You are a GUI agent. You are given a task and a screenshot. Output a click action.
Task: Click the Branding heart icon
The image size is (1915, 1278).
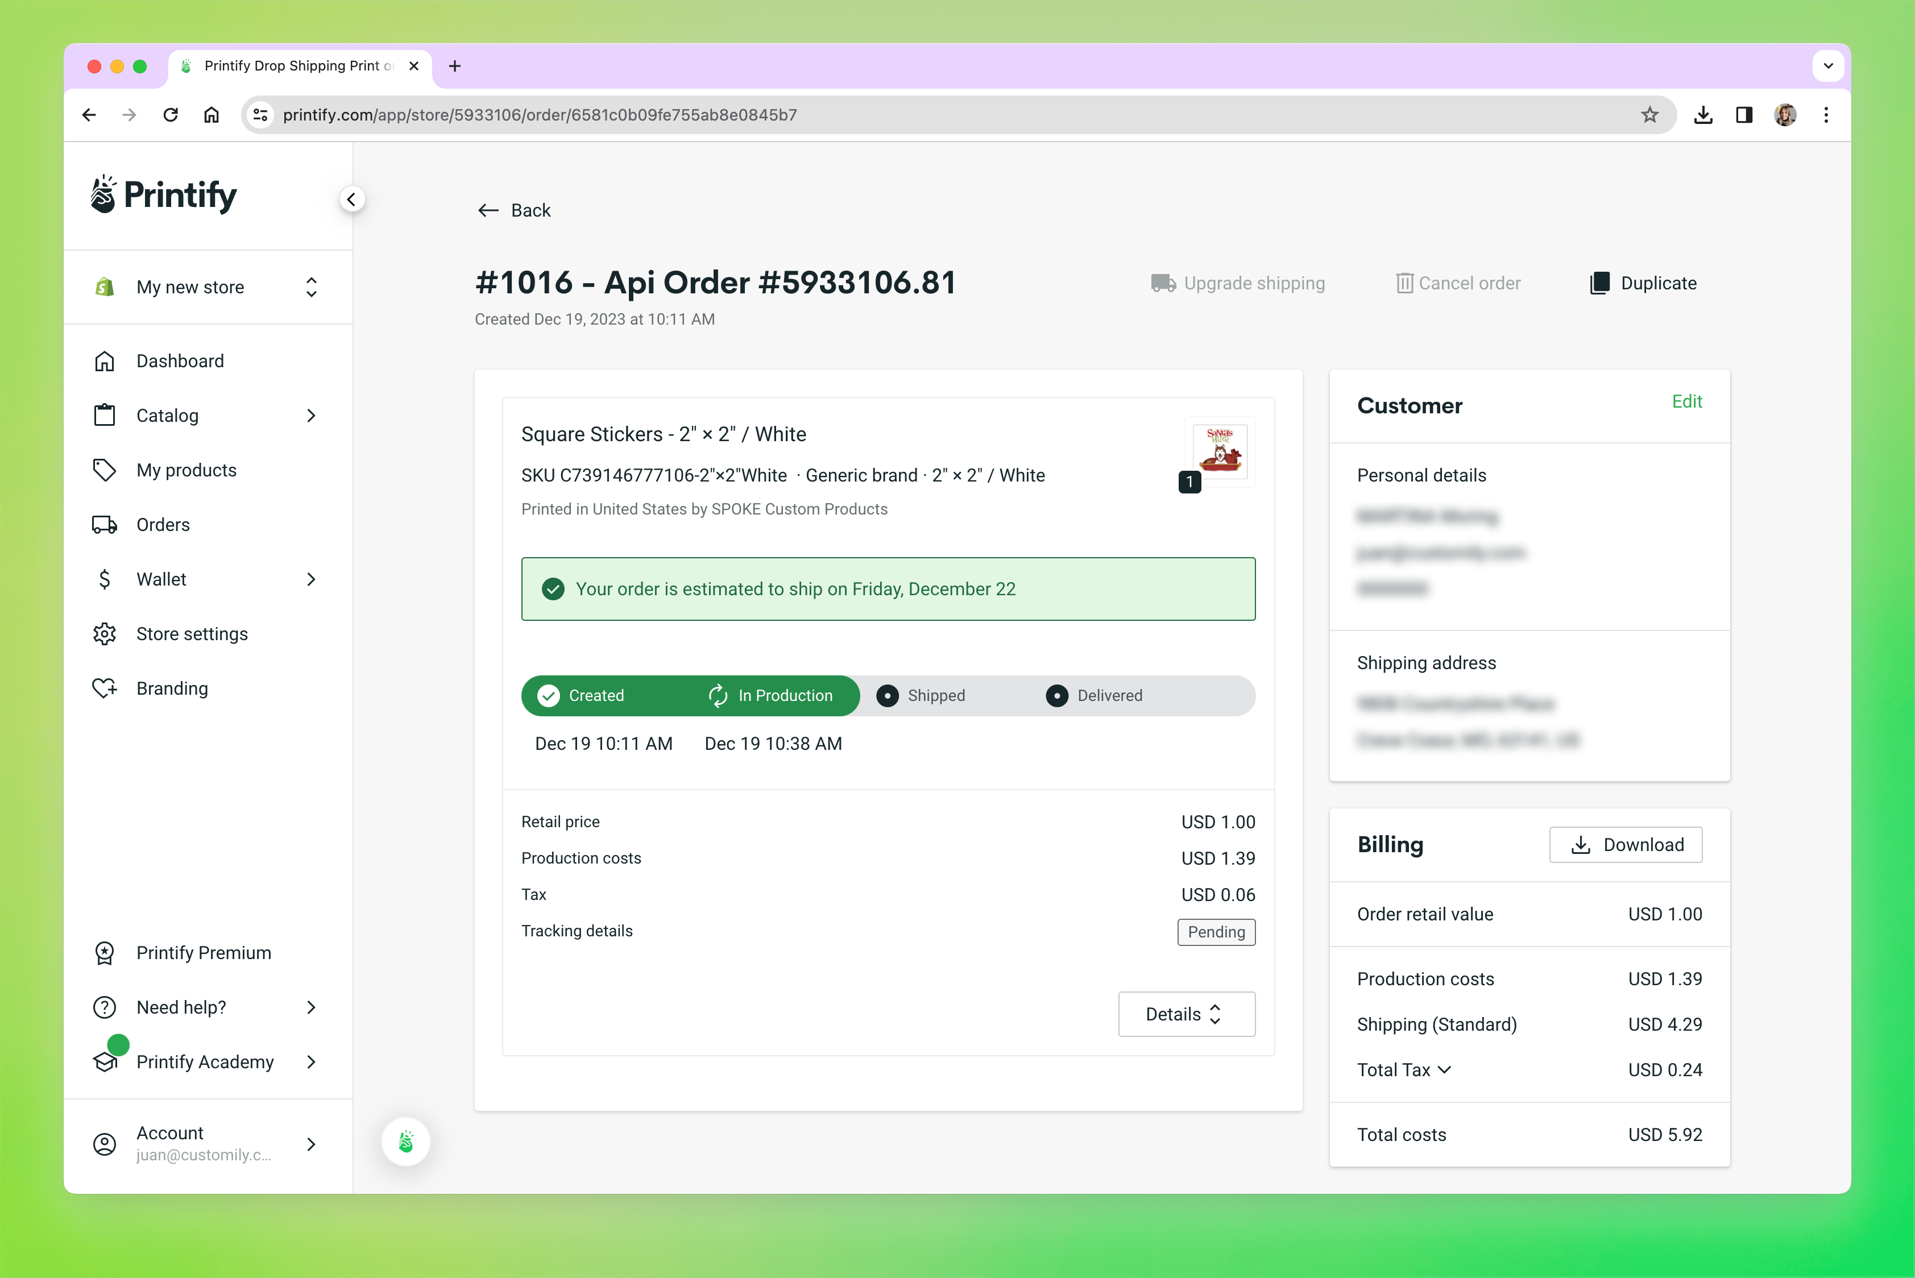[105, 688]
